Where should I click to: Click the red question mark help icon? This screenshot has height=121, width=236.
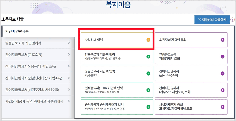coord(233,19)
